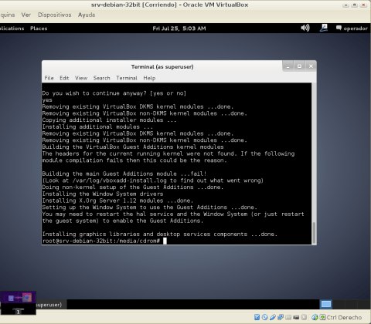This screenshot has width=371, height=324.
Task: Click the 'yes' answer line in terminal
Action: [x=47, y=100]
